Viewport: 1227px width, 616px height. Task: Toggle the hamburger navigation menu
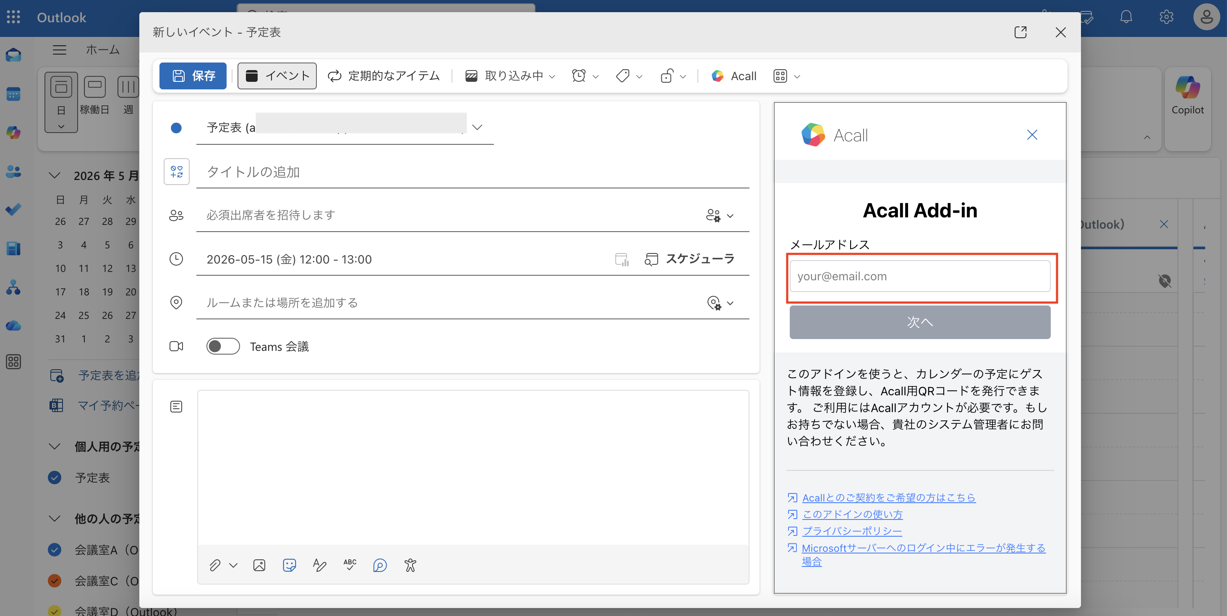coord(60,50)
